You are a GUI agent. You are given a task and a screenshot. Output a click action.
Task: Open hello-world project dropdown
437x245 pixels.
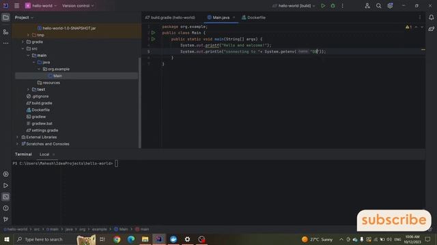click(x=41, y=5)
